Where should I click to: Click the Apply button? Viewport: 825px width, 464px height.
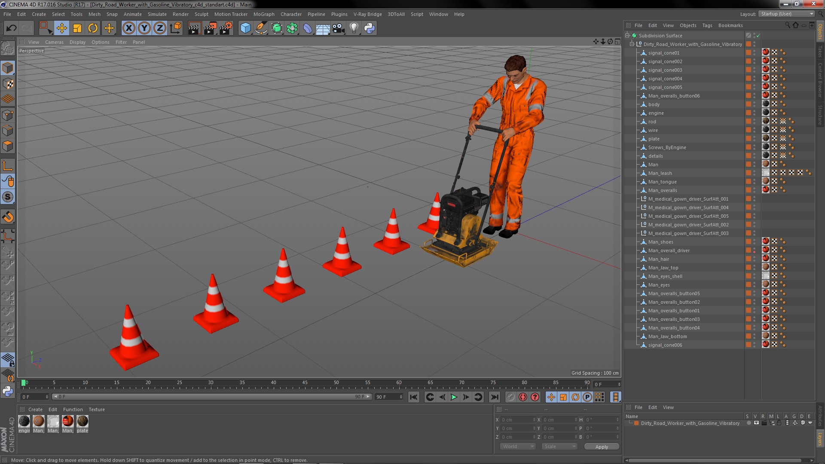coord(601,447)
